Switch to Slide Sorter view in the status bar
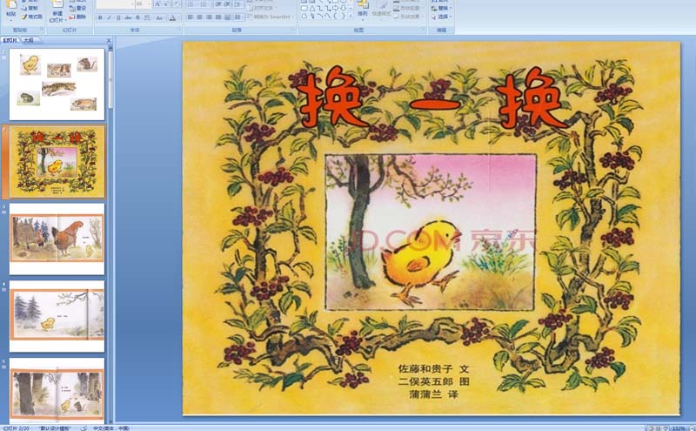The width and height of the screenshot is (696, 431). coord(658,428)
